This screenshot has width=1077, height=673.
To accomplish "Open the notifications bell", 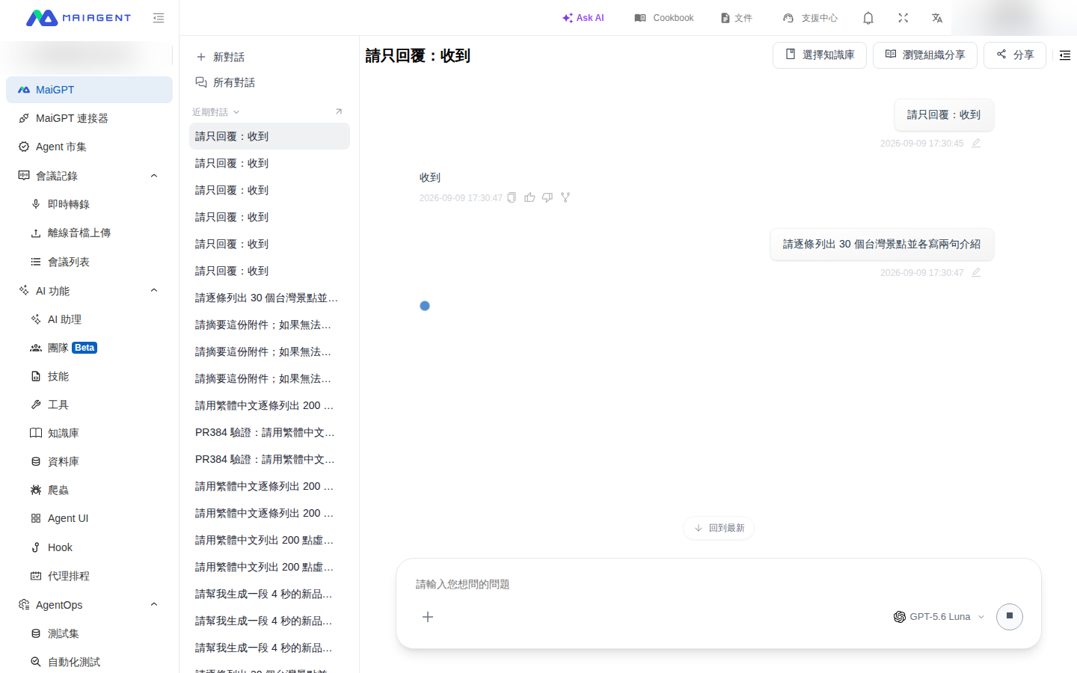I will point(868,18).
